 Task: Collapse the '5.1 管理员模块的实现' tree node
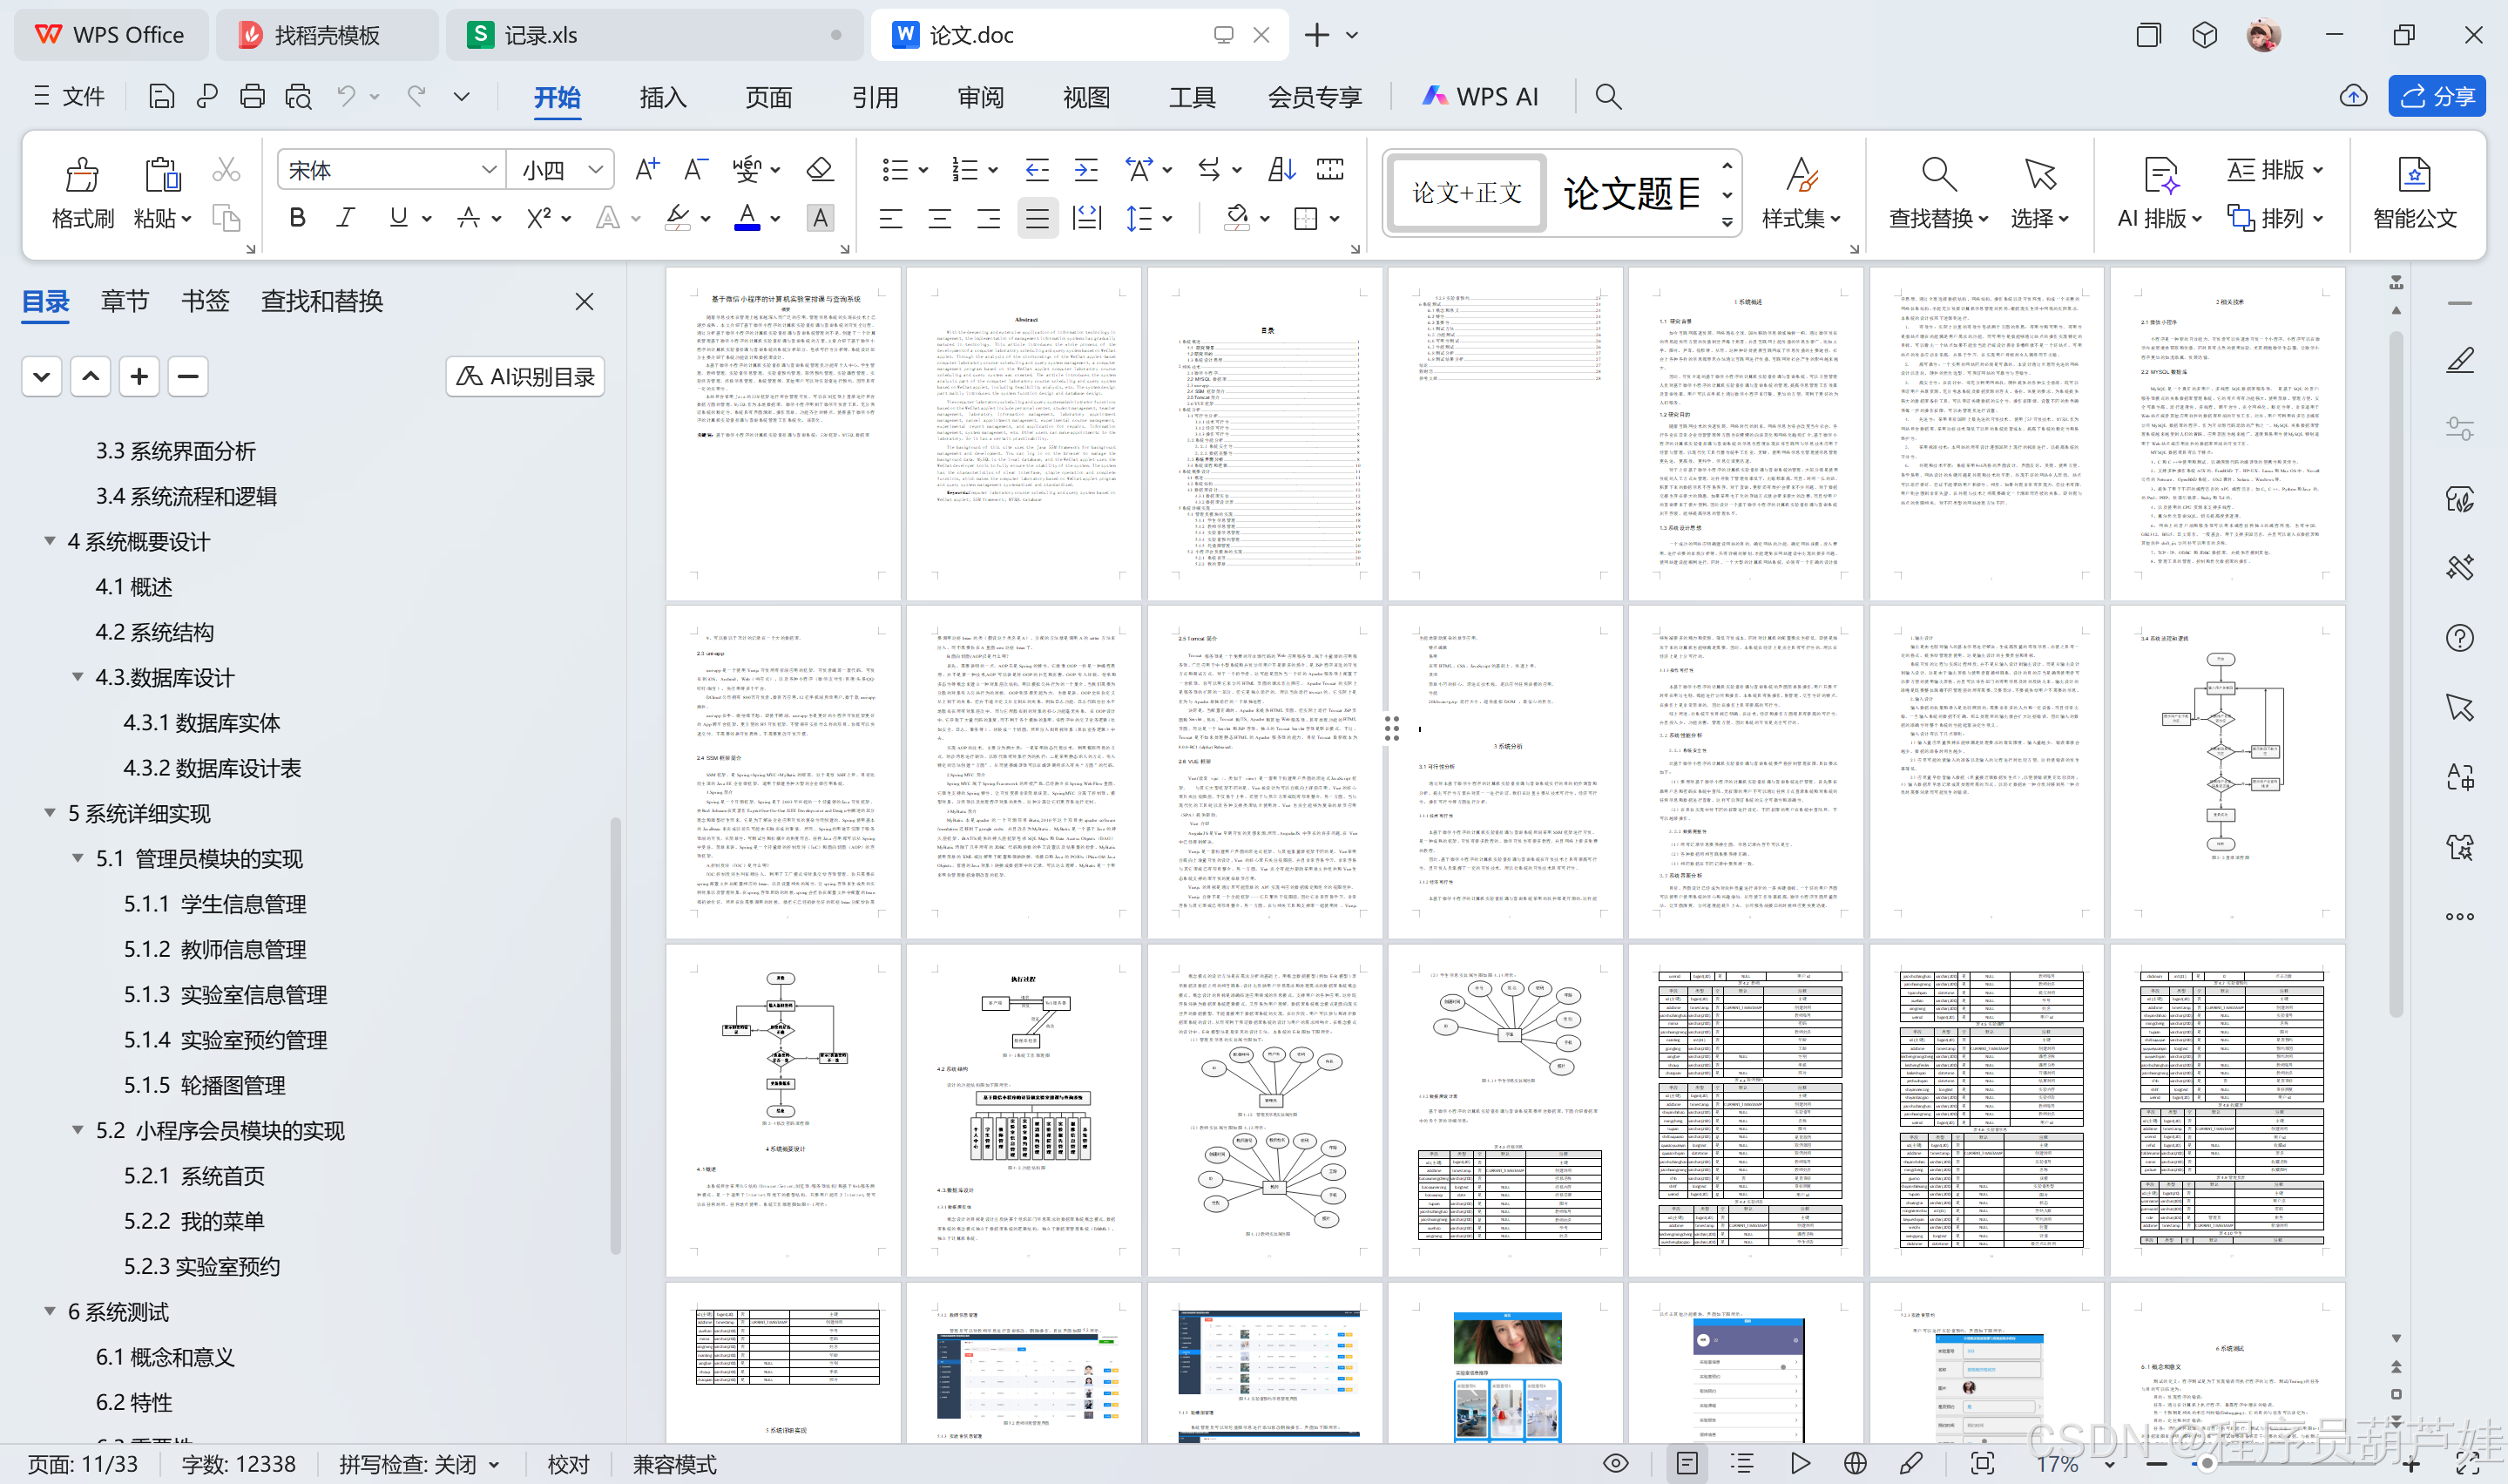(78, 858)
